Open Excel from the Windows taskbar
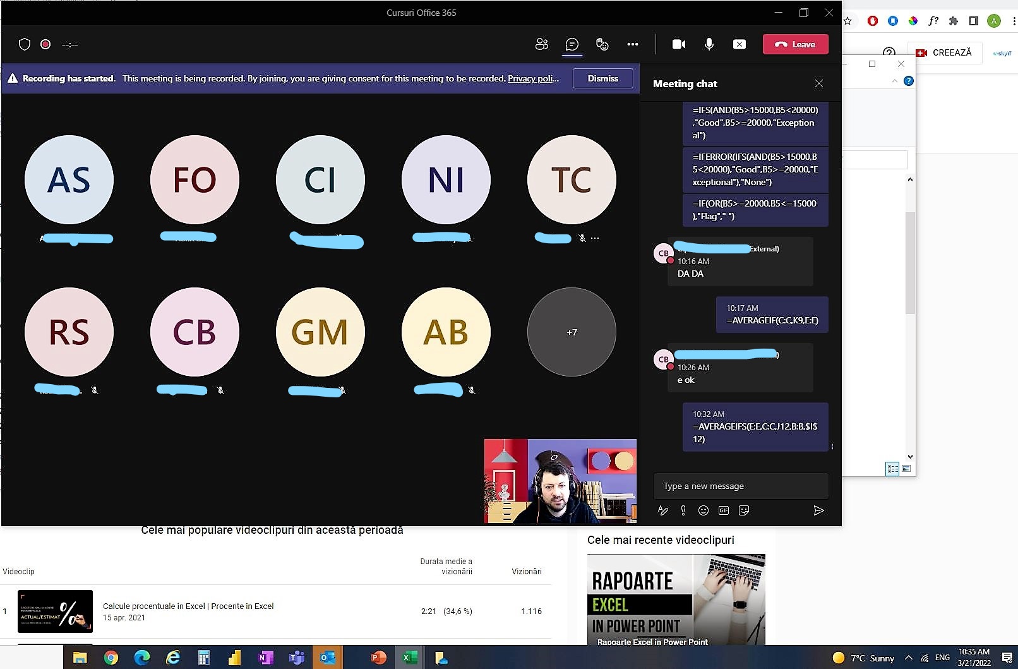 [409, 658]
